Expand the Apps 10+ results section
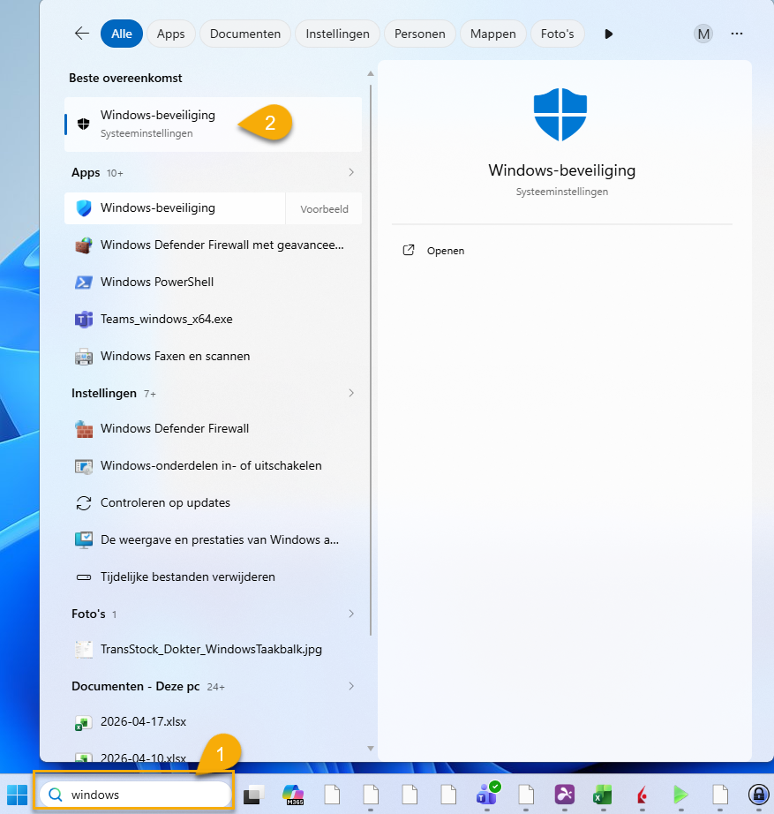 coord(351,172)
